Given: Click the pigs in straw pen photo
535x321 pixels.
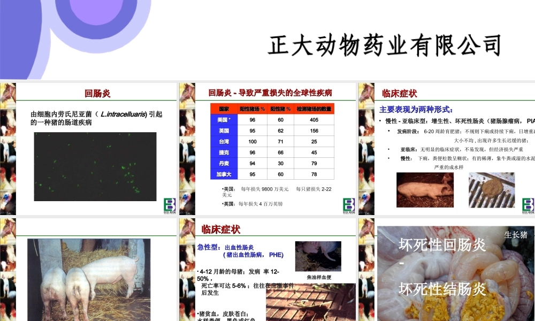Looking at the screenshot, I should (x=88, y=278).
